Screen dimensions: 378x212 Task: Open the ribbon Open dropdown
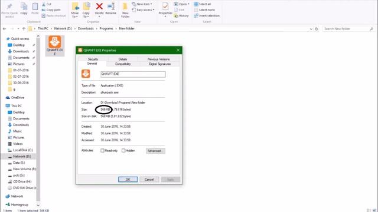pos(181,4)
